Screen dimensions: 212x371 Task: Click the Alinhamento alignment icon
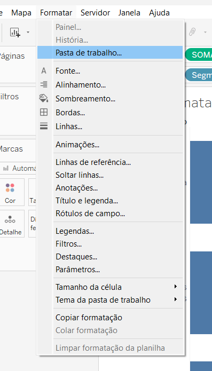(44, 84)
